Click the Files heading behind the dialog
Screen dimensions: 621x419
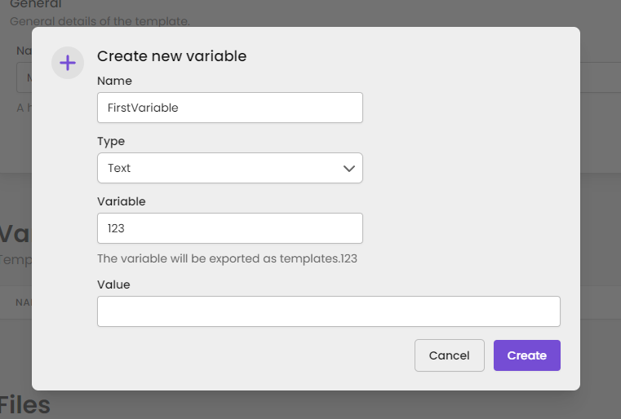click(x=24, y=404)
